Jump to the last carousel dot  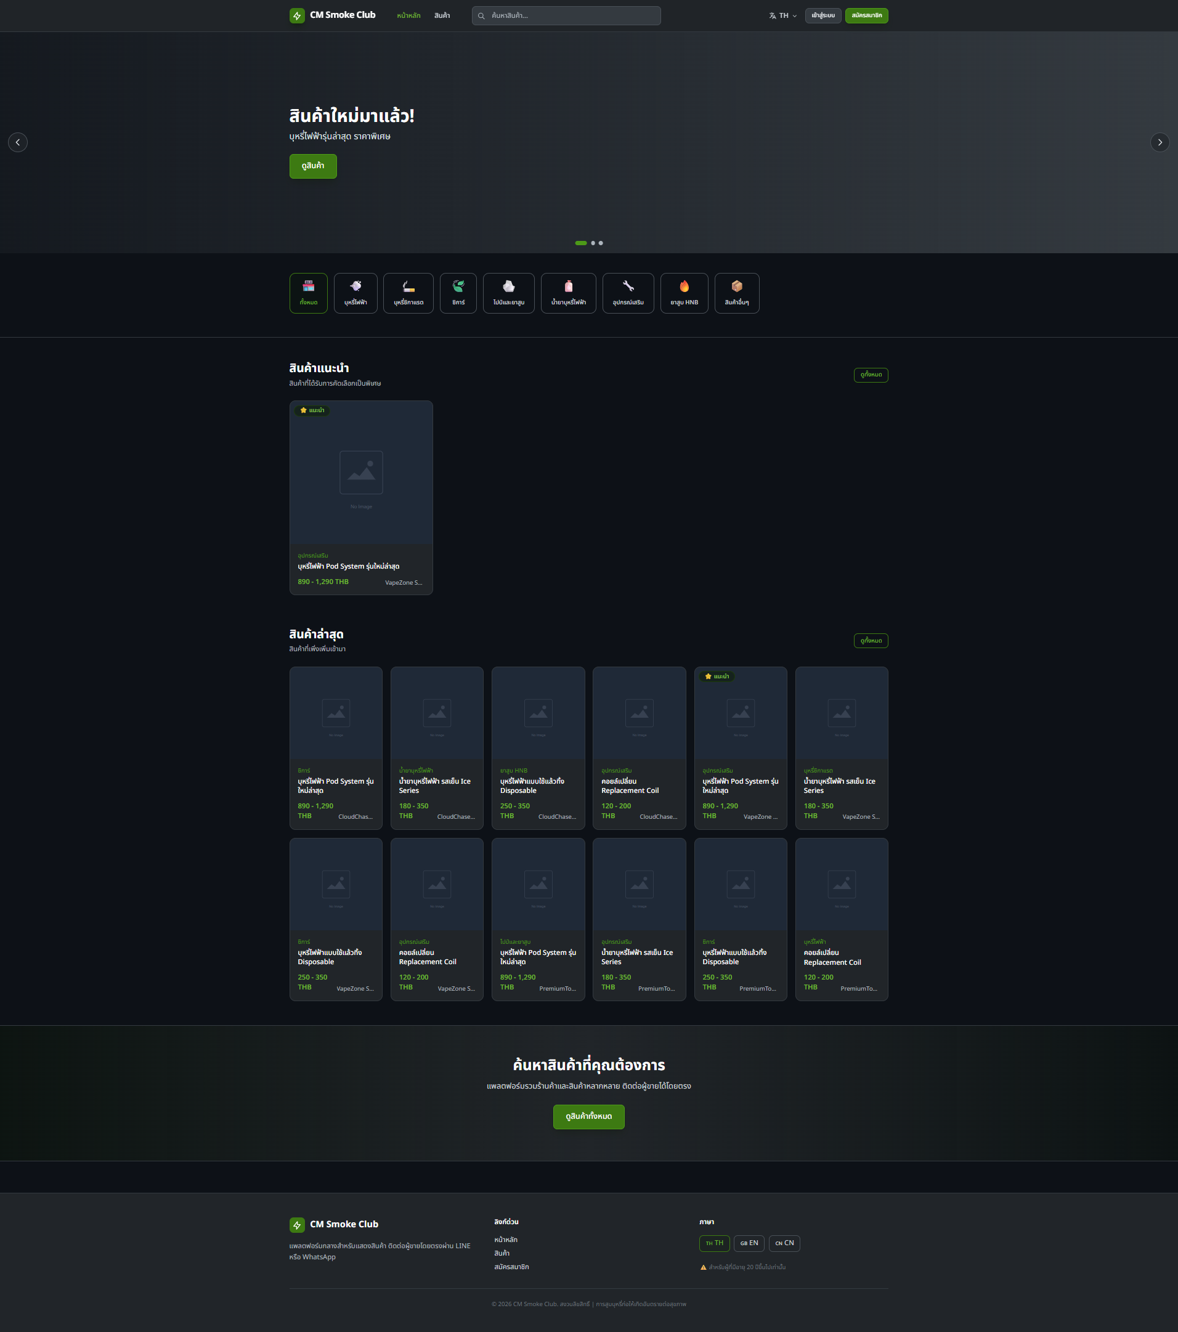point(601,243)
